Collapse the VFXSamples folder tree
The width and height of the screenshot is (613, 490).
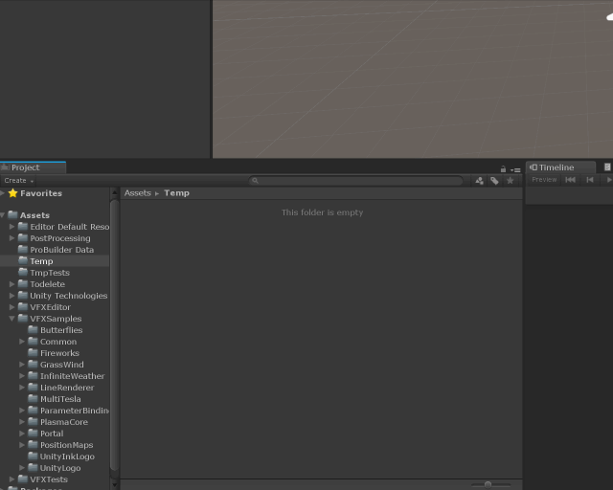(12, 319)
